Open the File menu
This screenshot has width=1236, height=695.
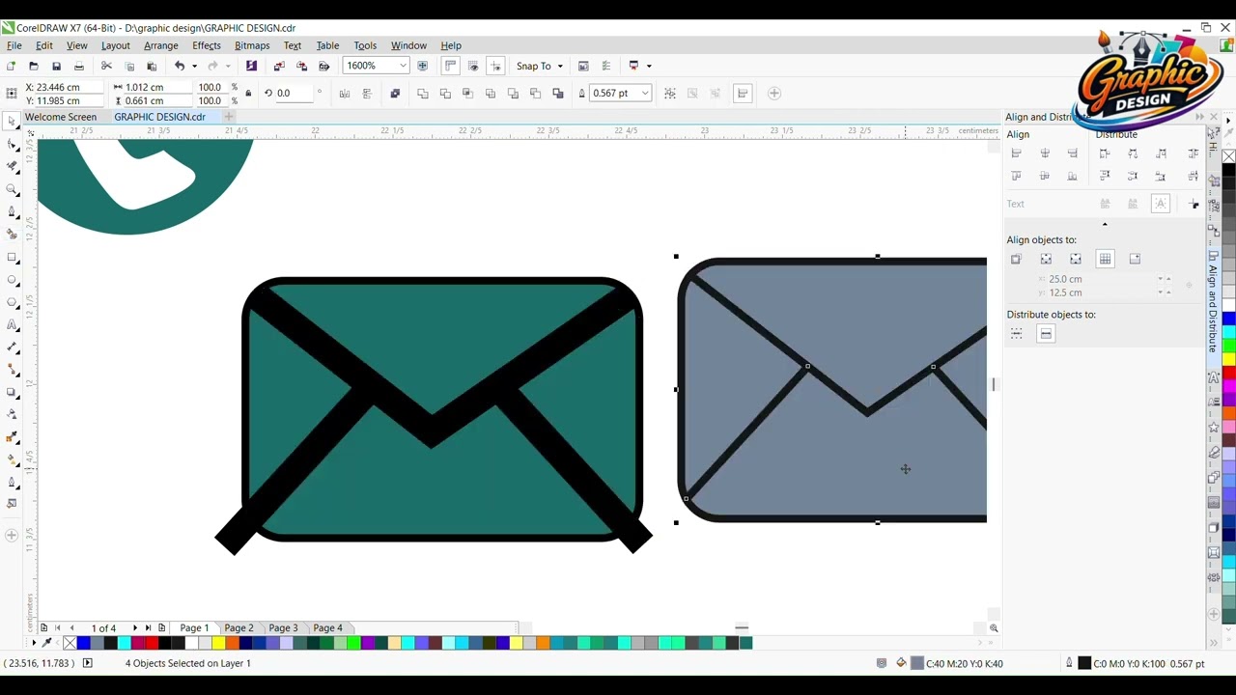(x=14, y=45)
